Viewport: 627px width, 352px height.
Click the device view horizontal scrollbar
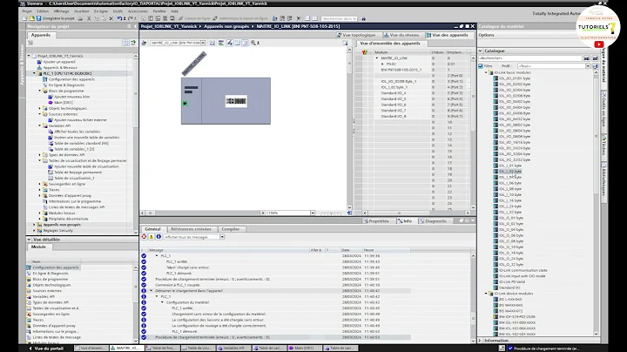pos(204,213)
